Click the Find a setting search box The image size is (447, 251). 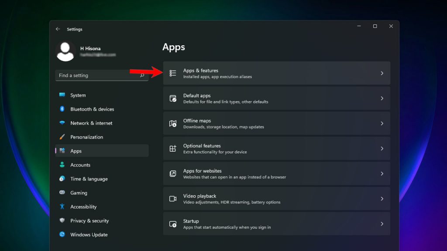(x=102, y=75)
